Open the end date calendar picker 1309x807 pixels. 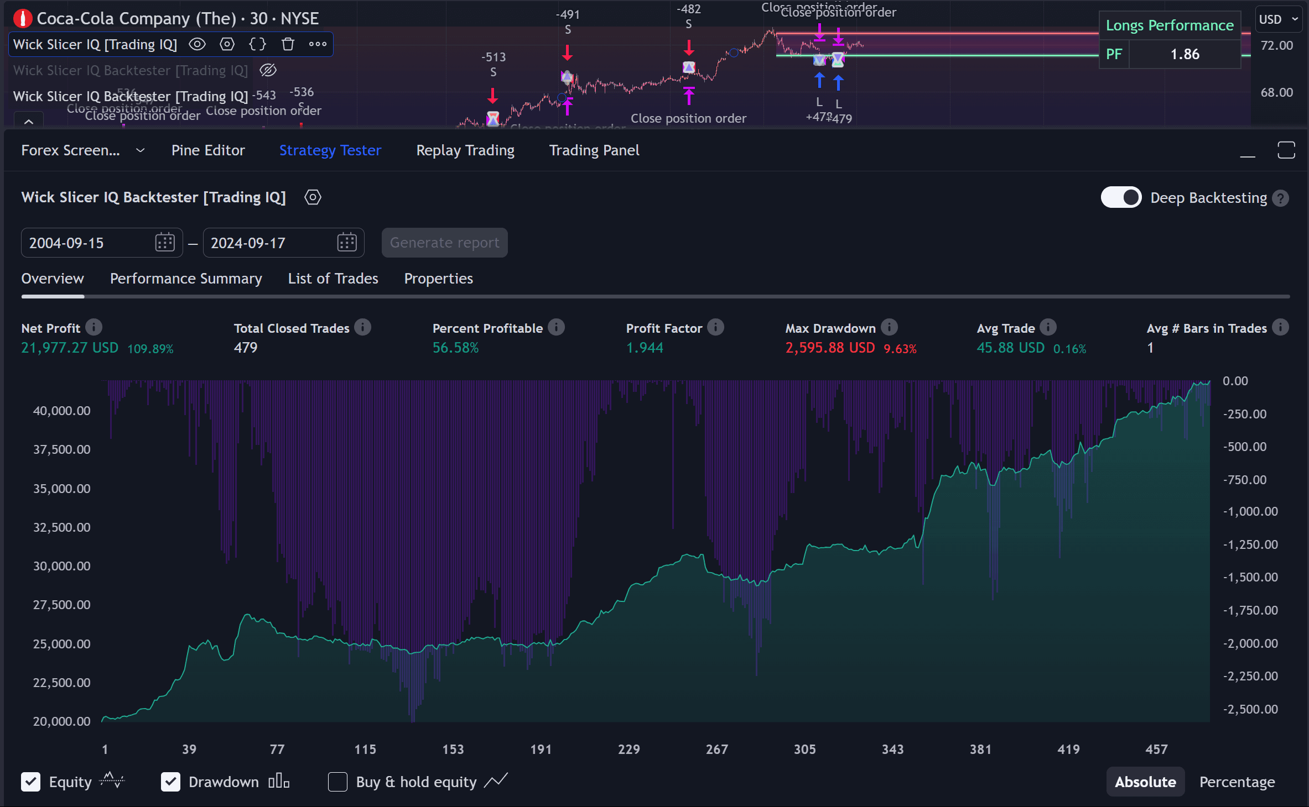point(347,243)
